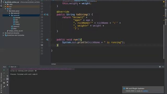
Task: Open the Favorites tool window tab
Action: click(x=1, y=88)
